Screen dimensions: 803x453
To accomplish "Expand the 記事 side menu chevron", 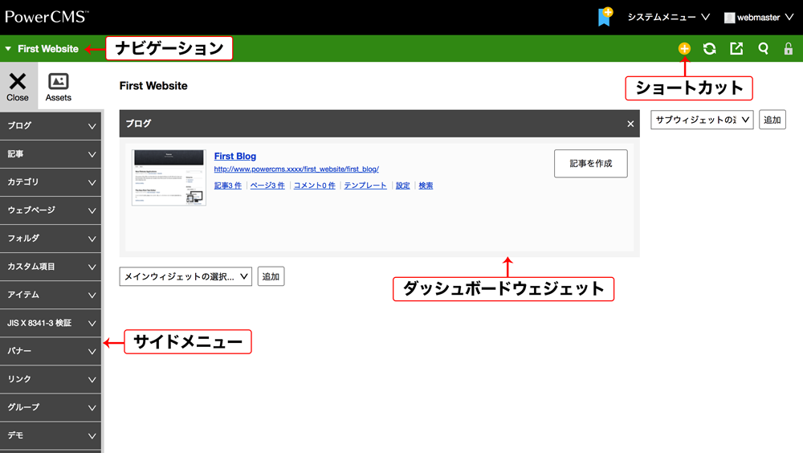I will tap(92, 154).
